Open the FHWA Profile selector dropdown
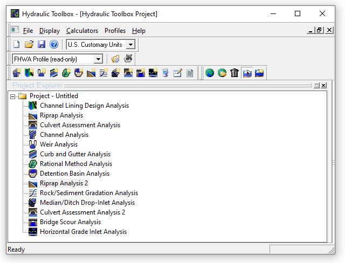Viewport: 345px width, 263px height. click(x=98, y=59)
